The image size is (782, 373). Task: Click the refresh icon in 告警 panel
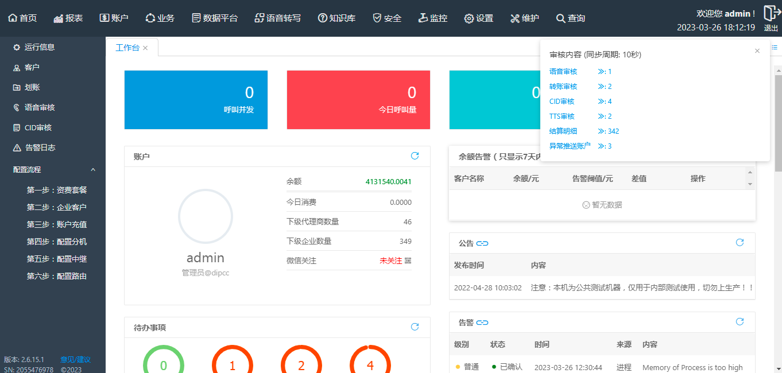tap(740, 322)
